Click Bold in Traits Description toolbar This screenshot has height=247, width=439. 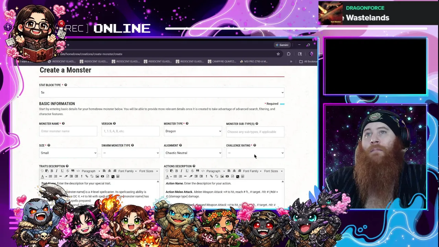52,171
